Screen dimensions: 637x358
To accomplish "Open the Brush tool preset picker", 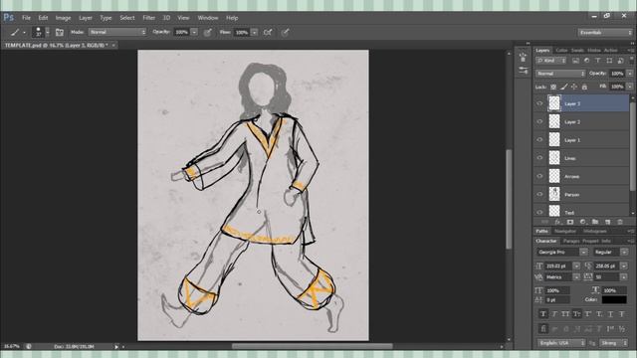I will tap(18, 32).
